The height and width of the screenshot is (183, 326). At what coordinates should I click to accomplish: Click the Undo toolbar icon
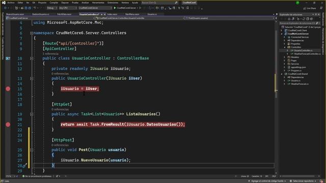35,8
